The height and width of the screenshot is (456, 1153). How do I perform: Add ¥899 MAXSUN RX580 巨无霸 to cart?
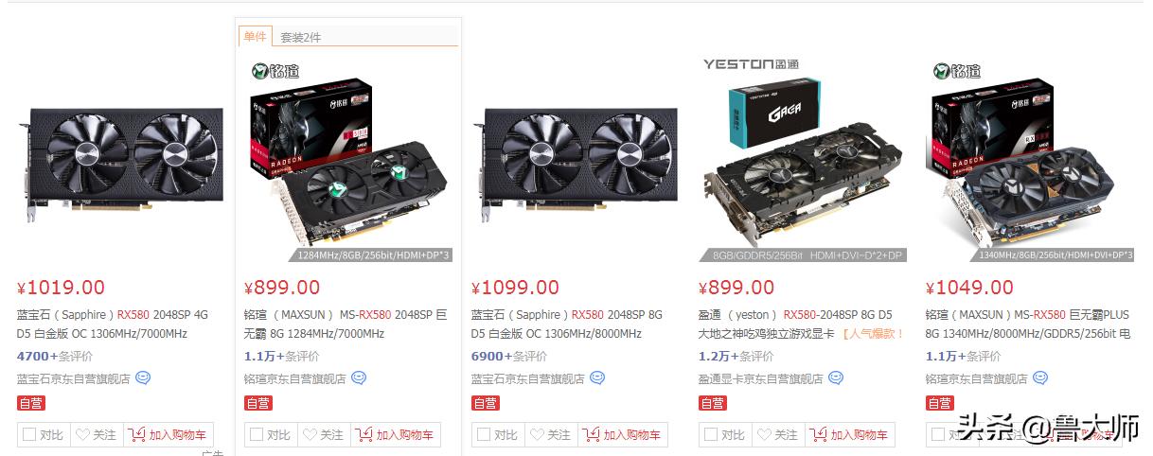tap(397, 434)
